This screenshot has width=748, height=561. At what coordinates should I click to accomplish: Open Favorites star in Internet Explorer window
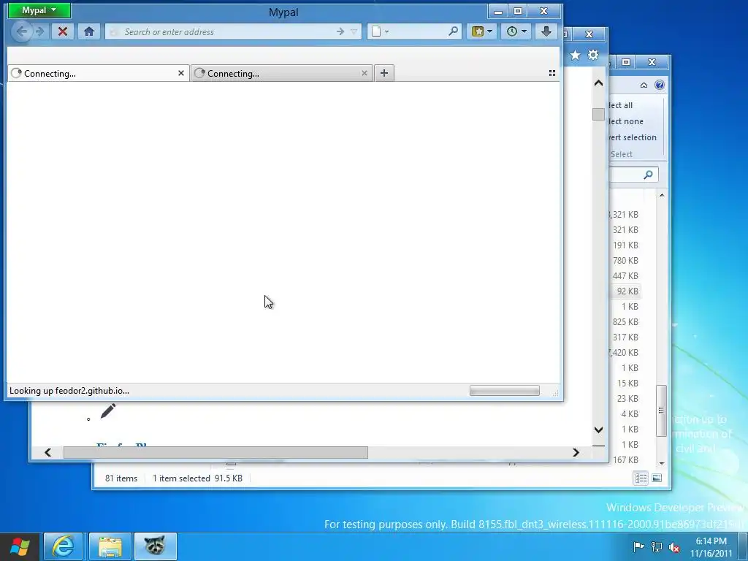576,56
